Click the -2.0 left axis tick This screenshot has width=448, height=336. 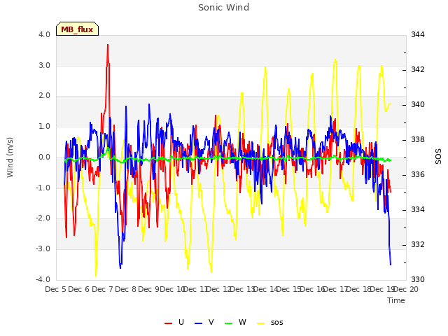pos(43,218)
